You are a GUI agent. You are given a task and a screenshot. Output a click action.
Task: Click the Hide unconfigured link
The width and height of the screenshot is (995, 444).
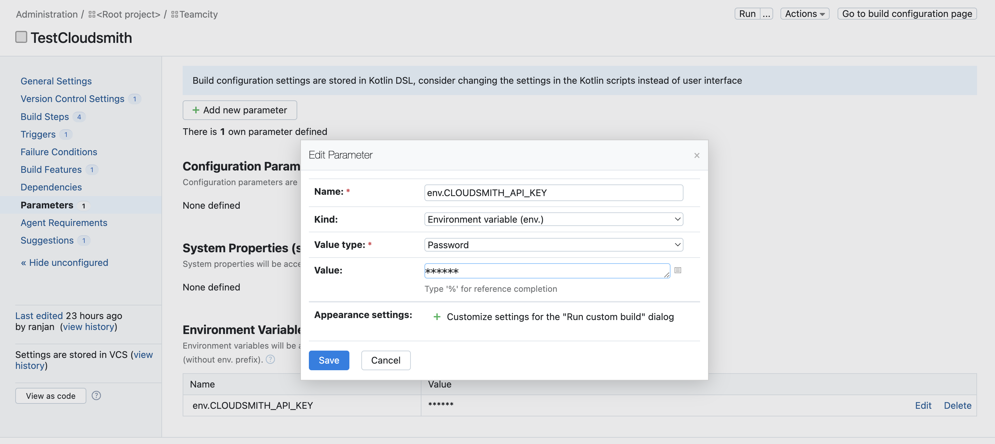tap(64, 263)
